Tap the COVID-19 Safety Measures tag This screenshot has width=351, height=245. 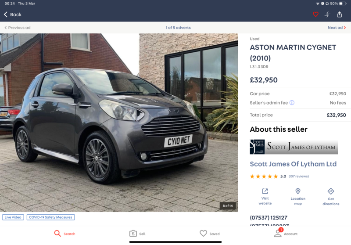(50, 217)
